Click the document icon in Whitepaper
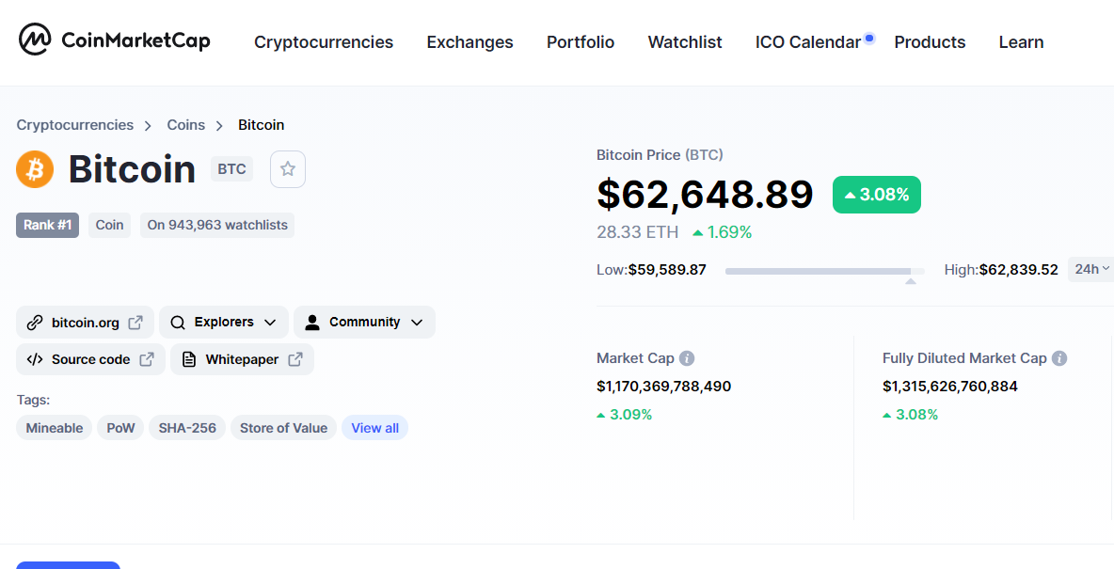The height and width of the screenshot is (569, 1114). pos(189,359)
